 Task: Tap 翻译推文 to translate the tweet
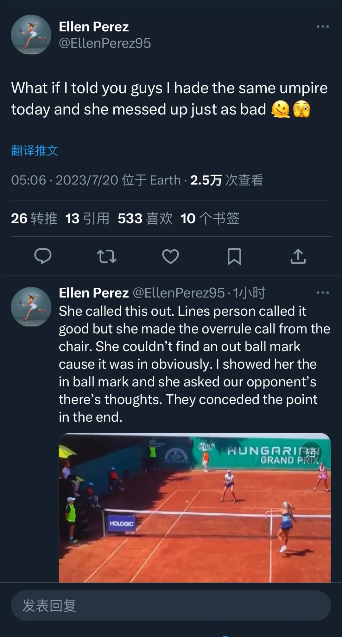35,150
